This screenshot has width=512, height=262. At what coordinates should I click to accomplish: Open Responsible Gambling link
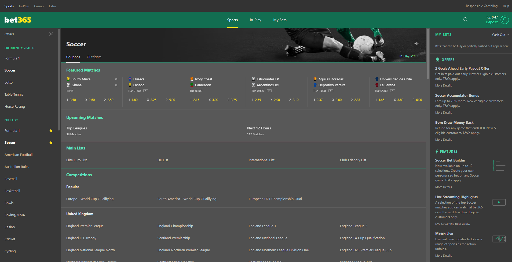pyautogui.click(x=482, y=6)
